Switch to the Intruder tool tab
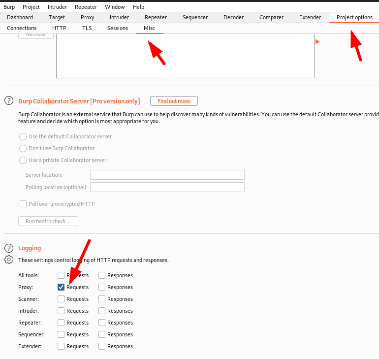The image size is (379, 359). 119,17
